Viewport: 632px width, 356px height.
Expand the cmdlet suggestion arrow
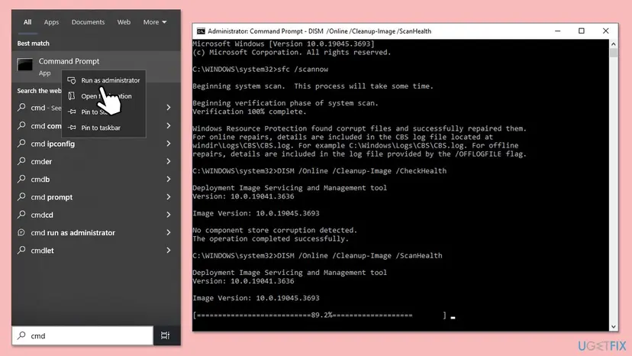coord(169,251)
